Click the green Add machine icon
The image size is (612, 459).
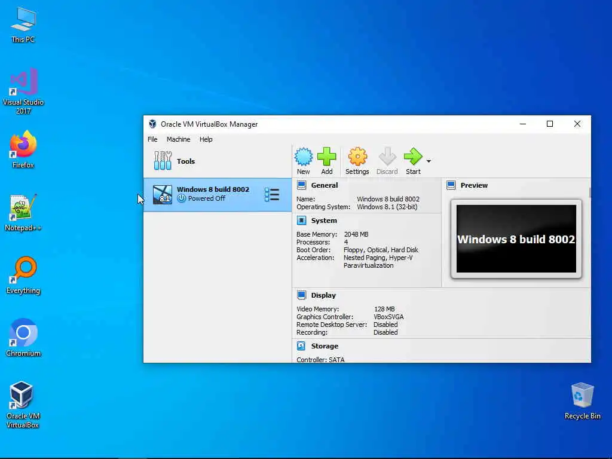click(x=327, y=161)
